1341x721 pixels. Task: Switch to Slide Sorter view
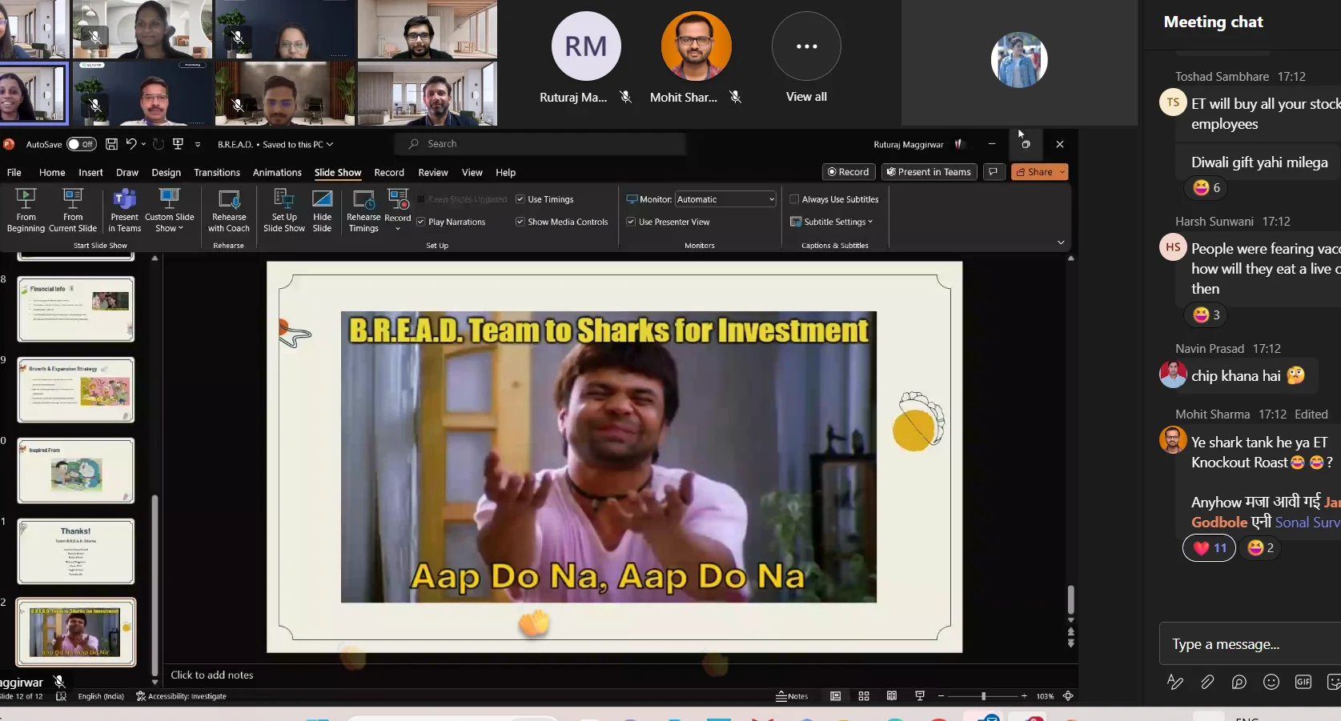point(864,696)
